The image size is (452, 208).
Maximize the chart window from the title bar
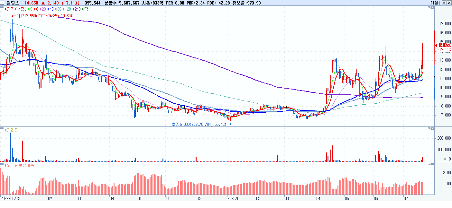click(x=444, y=3)
